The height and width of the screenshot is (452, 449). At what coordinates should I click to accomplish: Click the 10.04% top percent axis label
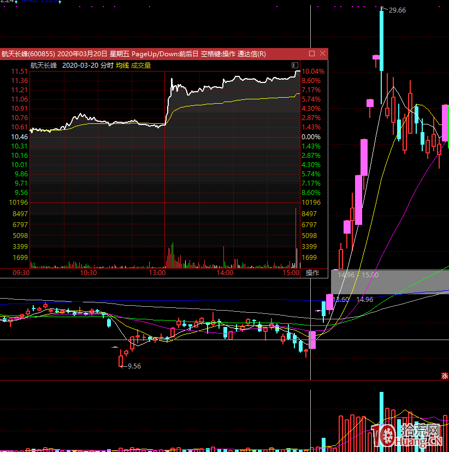tap(313, 72)
